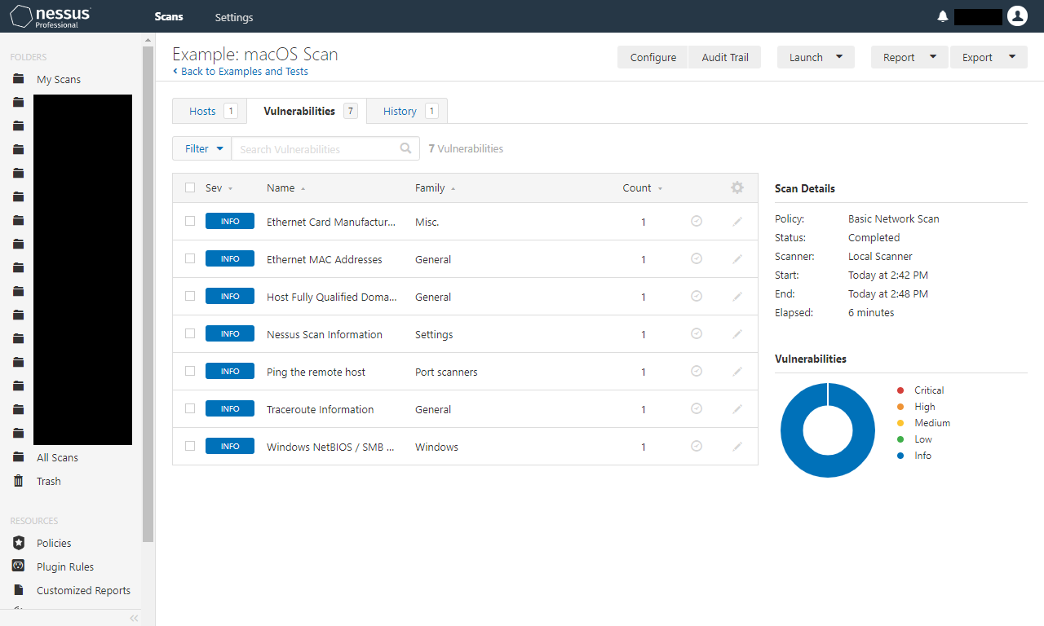The width and height of the screenshot is (1044, 626).
Task: Collapse the sidebar with the double-chevron icon
Action: (134, 619)
